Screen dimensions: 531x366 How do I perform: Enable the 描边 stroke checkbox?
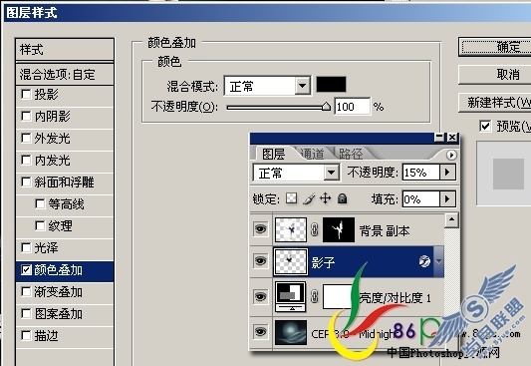coord(26,335)
